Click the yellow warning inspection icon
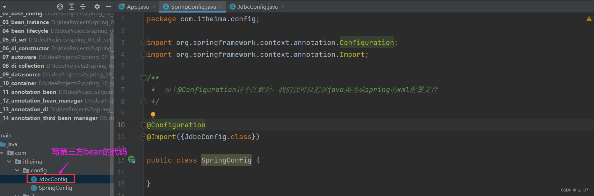The image size is (594, 196). point(589,18)
